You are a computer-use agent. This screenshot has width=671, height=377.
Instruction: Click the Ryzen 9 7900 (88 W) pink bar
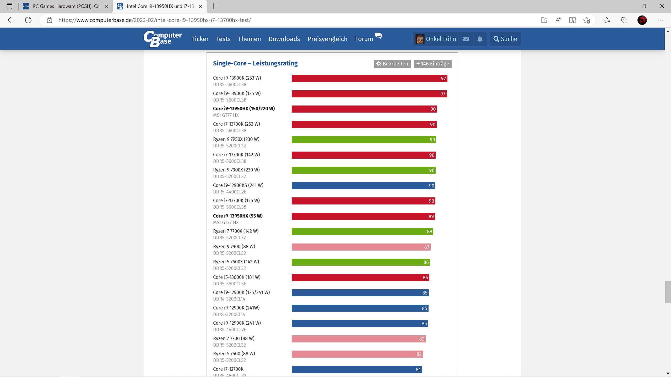361,247
